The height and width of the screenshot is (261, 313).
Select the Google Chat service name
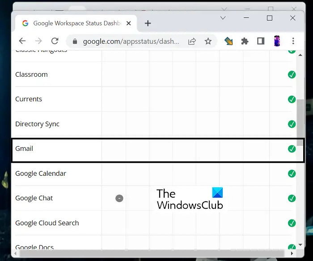(34, 198)
